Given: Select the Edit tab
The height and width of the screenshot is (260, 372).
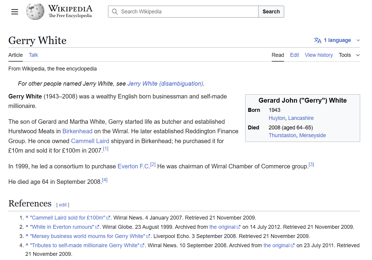Looking at the screenshot, I should pos(294,55).
